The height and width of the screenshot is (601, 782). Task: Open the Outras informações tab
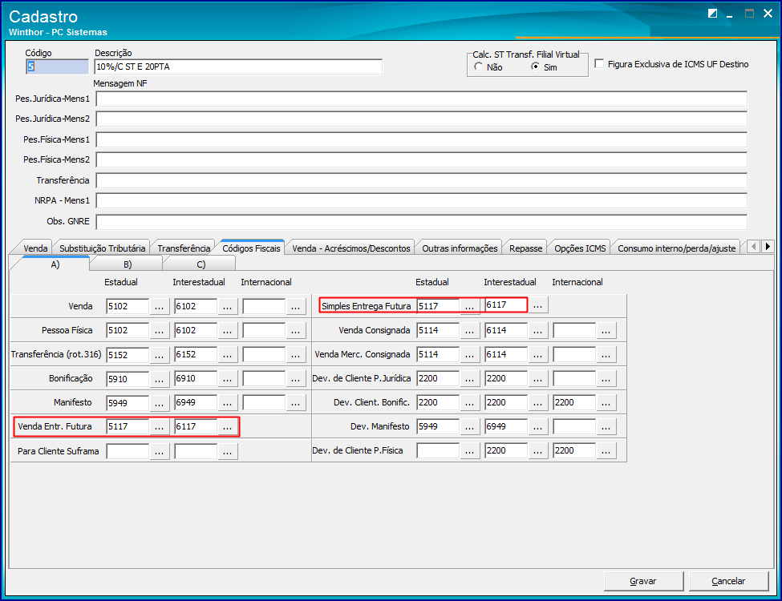460,248
